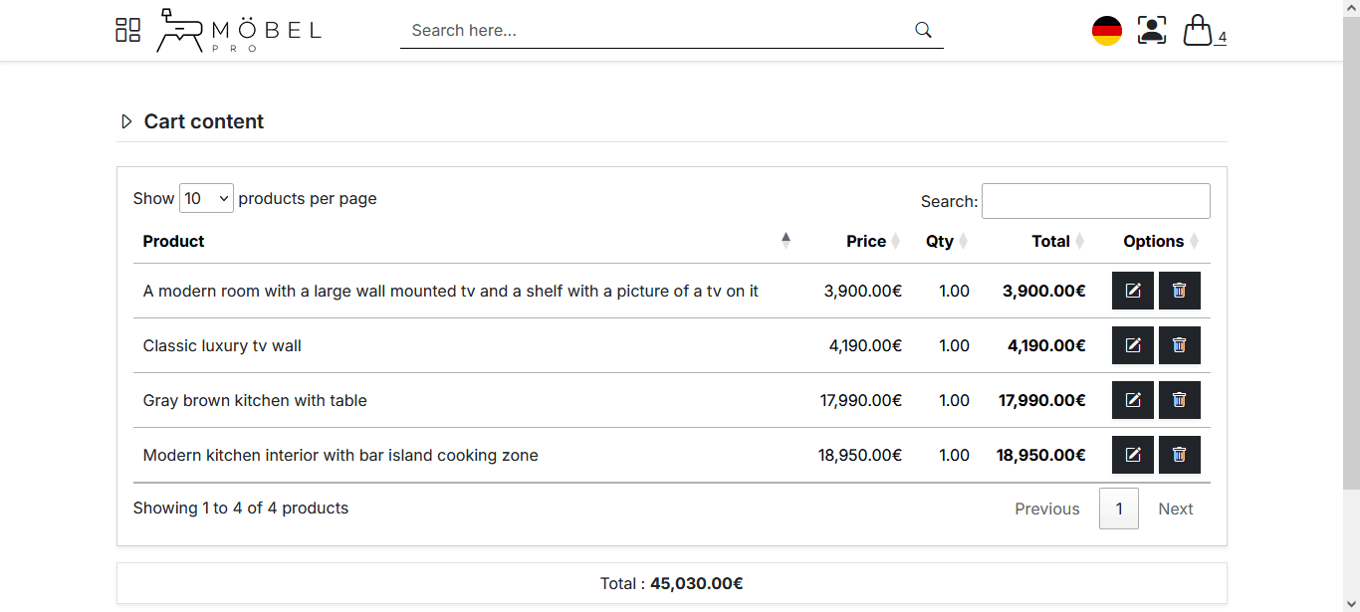The image size is (1360, 612).
Task: Open products per page dropdown
Action: click(206, 198)
